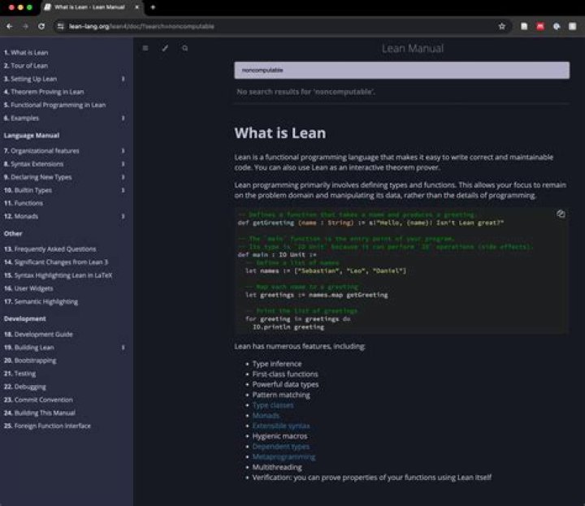Click the round extension icon in toolbar
Screen dimensions: 585x506
pyautogui.click(x=557, y=26)
